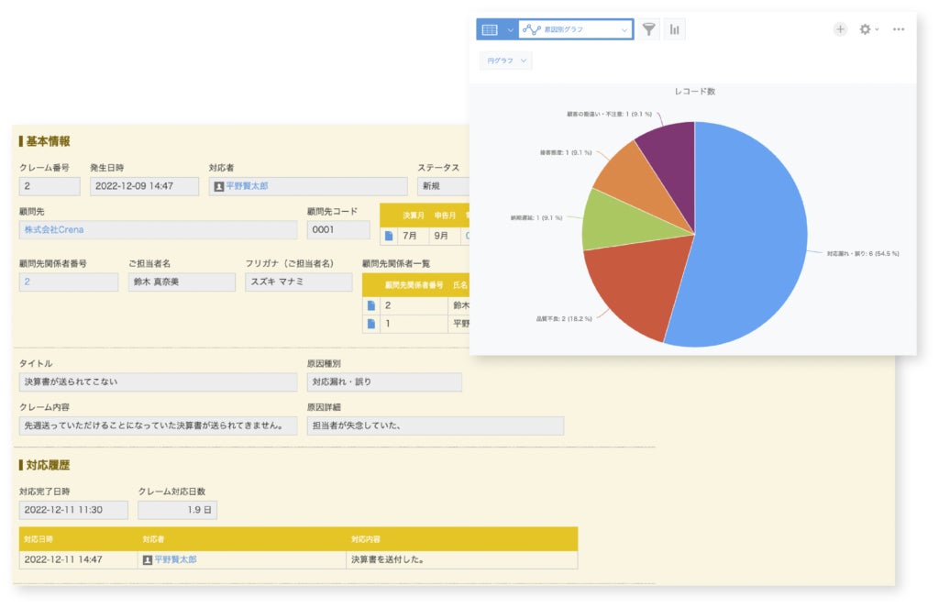The image size is (939, 608).
Task: Open the 円グラフ chart type dropdown
Action: [506, 61]
